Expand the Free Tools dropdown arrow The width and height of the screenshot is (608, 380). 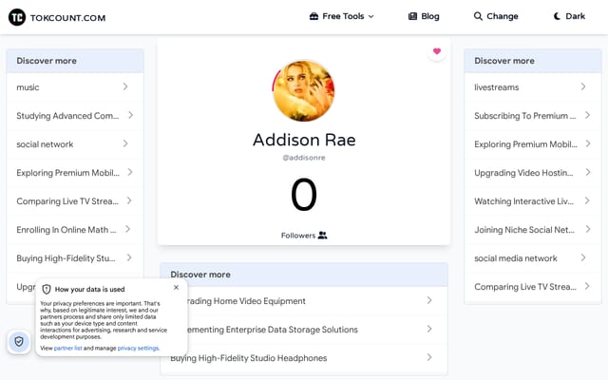tap(371, 17)
